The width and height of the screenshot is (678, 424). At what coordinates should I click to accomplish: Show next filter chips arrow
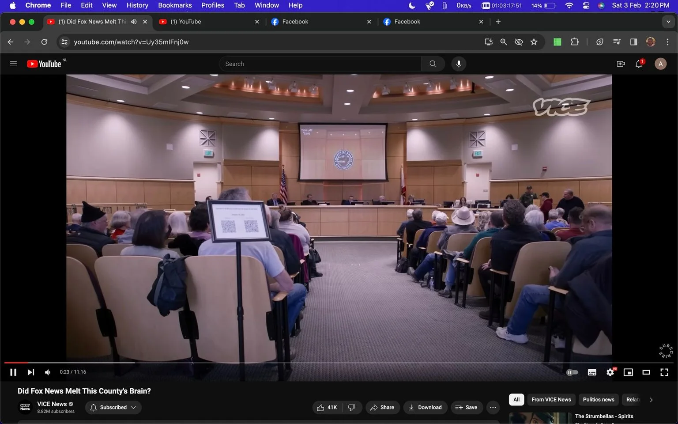tap(651, 400)
